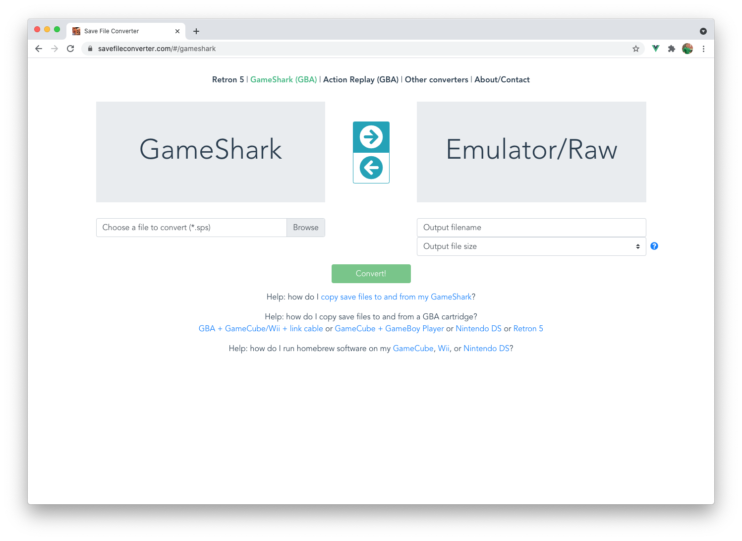Viewport: 742px width, 541px height.
Task: Open the Action Replay (GBA) converter
Action: (x=361, y=80)
